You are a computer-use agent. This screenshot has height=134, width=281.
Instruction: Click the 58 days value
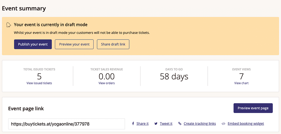pos(174,76)
